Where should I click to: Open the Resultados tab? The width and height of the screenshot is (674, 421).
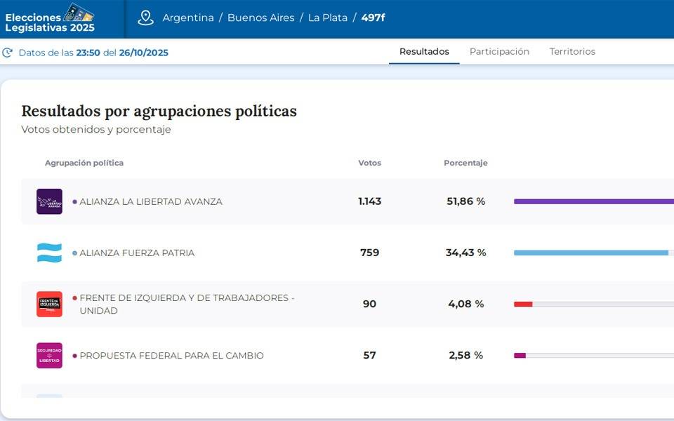424,52
